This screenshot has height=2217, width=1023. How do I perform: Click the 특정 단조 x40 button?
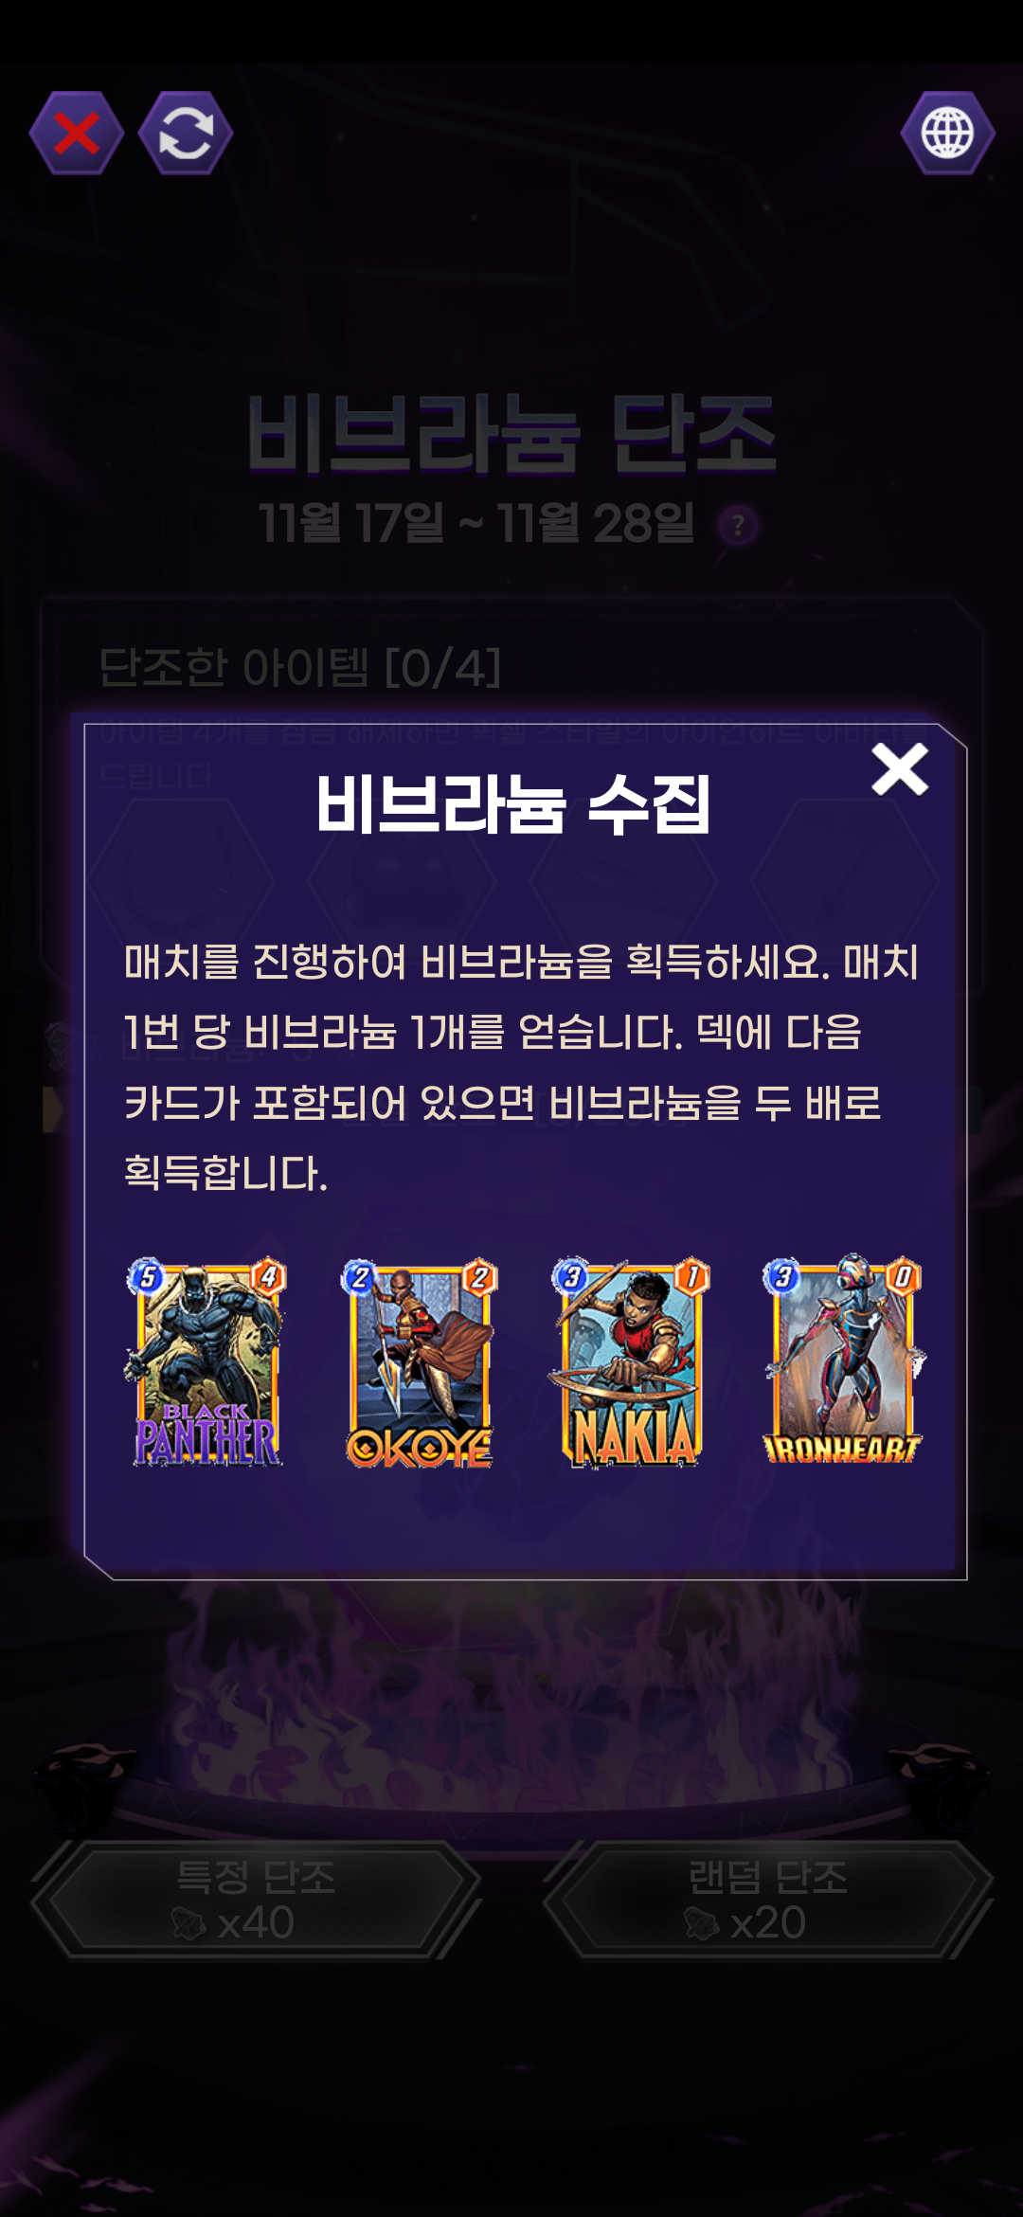256,1899
